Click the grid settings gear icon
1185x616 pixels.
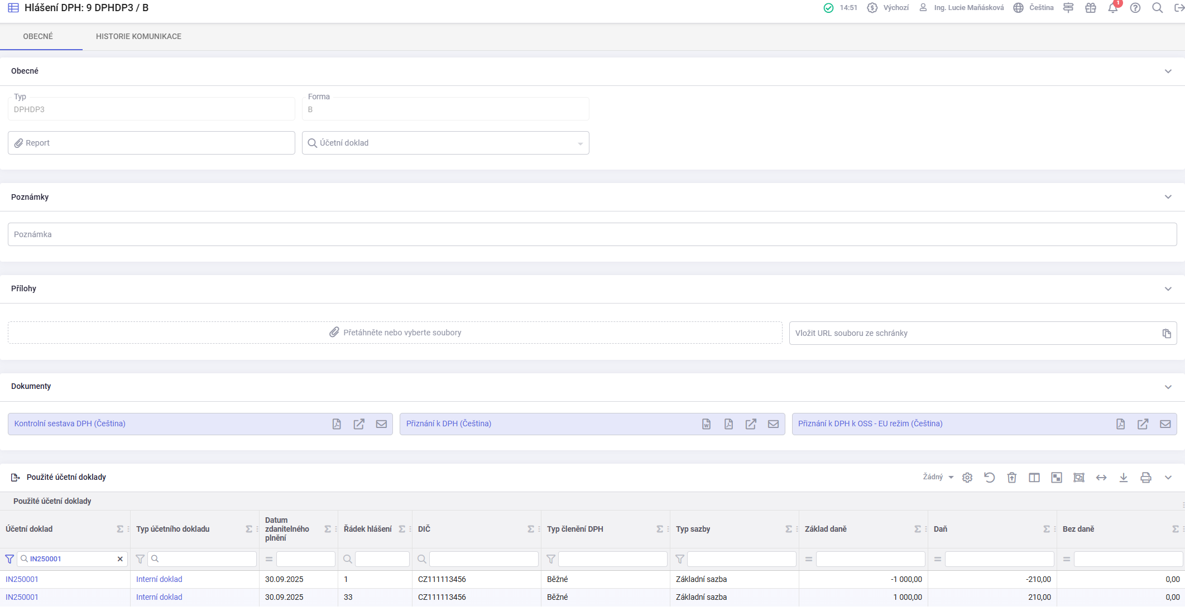[x=967, y=478]
